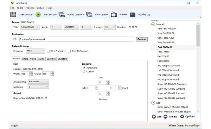Click the Open Source clapperboard icon
Image resolution: width=211 pixels, height=129 pixels.
13,14
